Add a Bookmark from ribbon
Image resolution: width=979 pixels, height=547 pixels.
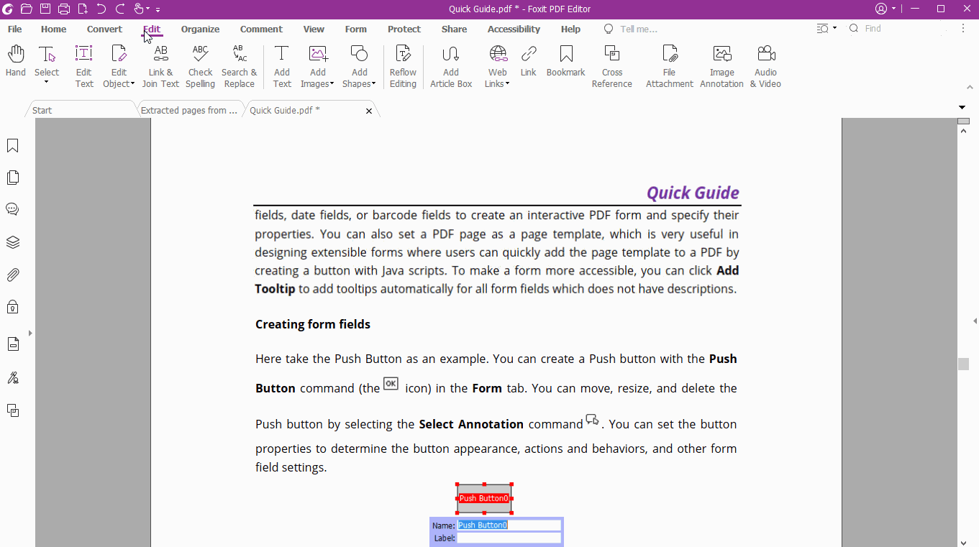pos(566,62)
